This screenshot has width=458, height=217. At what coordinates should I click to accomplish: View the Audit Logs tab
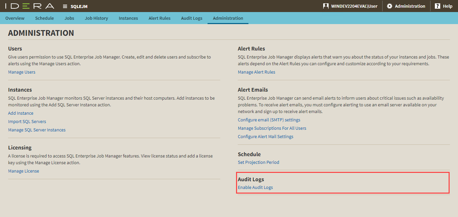point(191,18)
